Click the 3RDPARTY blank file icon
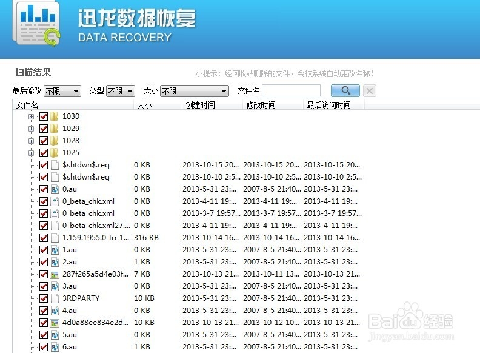This screenshot has height=353, width=480. (55, 298)
